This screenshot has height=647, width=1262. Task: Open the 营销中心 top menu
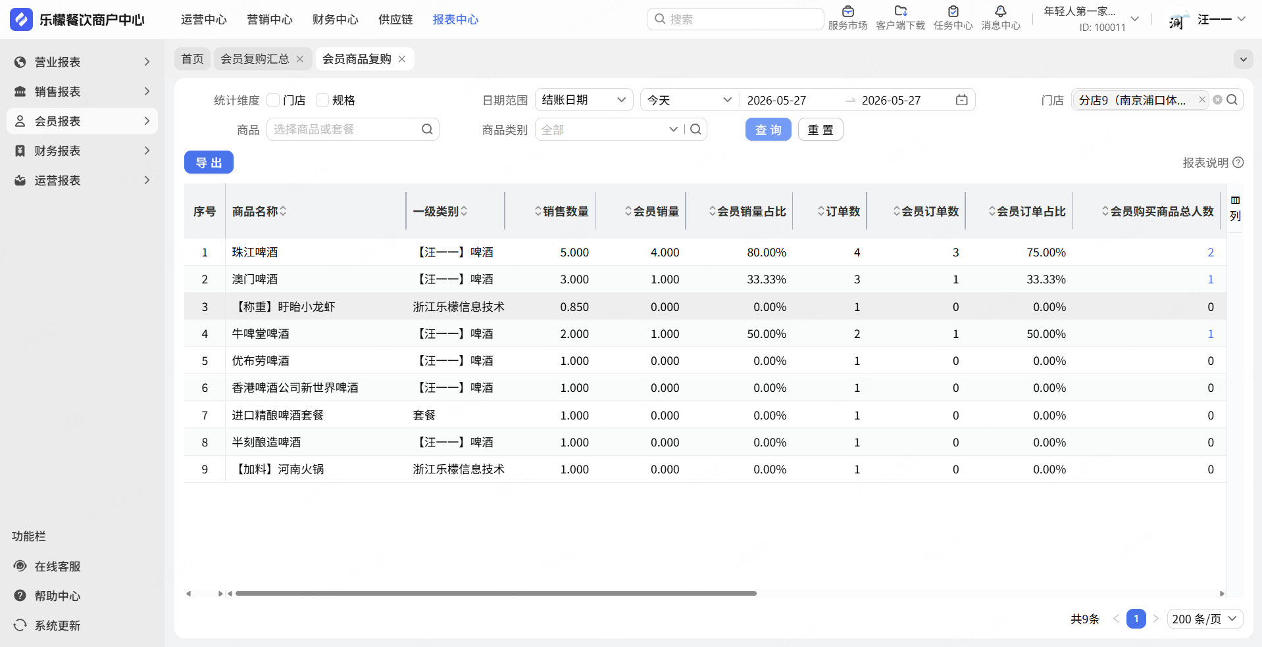click(270, 20)
